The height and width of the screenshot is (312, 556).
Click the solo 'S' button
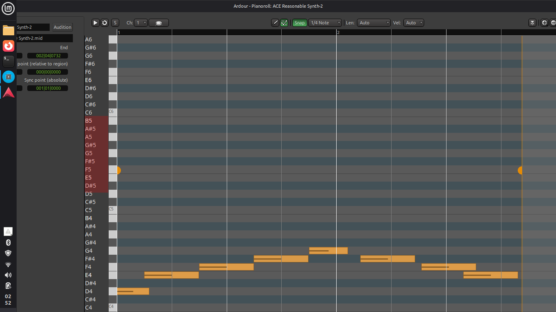pyautogui.click(x=115, y=23)
